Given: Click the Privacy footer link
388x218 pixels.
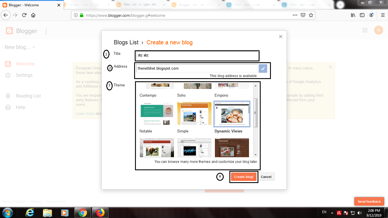Looking at the screenshot, I should click(36, 202).
